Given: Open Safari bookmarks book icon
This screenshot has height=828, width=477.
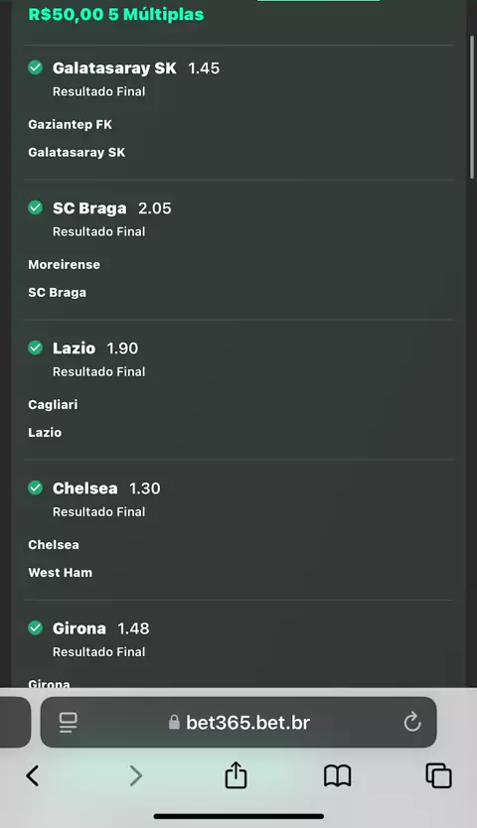Looking at the screenshot, I should click(338, 775).
